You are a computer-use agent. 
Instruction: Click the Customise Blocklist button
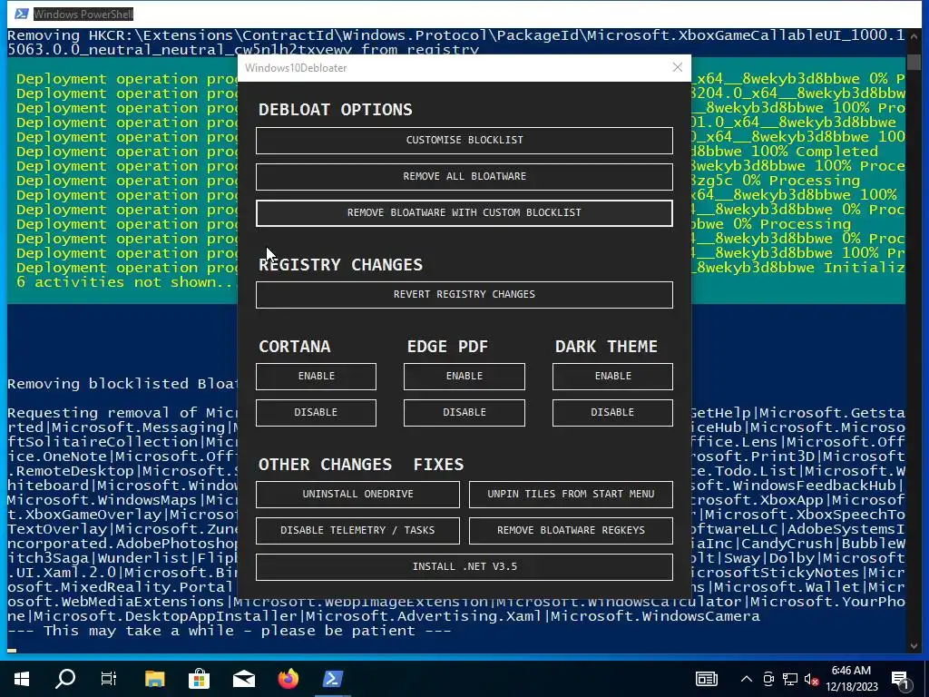(x=464, y=141)
